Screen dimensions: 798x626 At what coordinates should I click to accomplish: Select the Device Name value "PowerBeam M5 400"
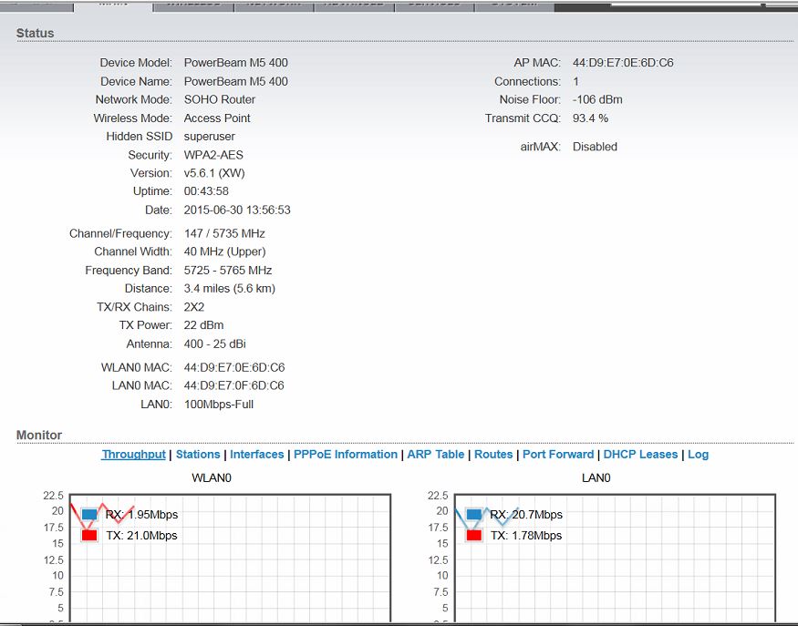tap(236, 81)
